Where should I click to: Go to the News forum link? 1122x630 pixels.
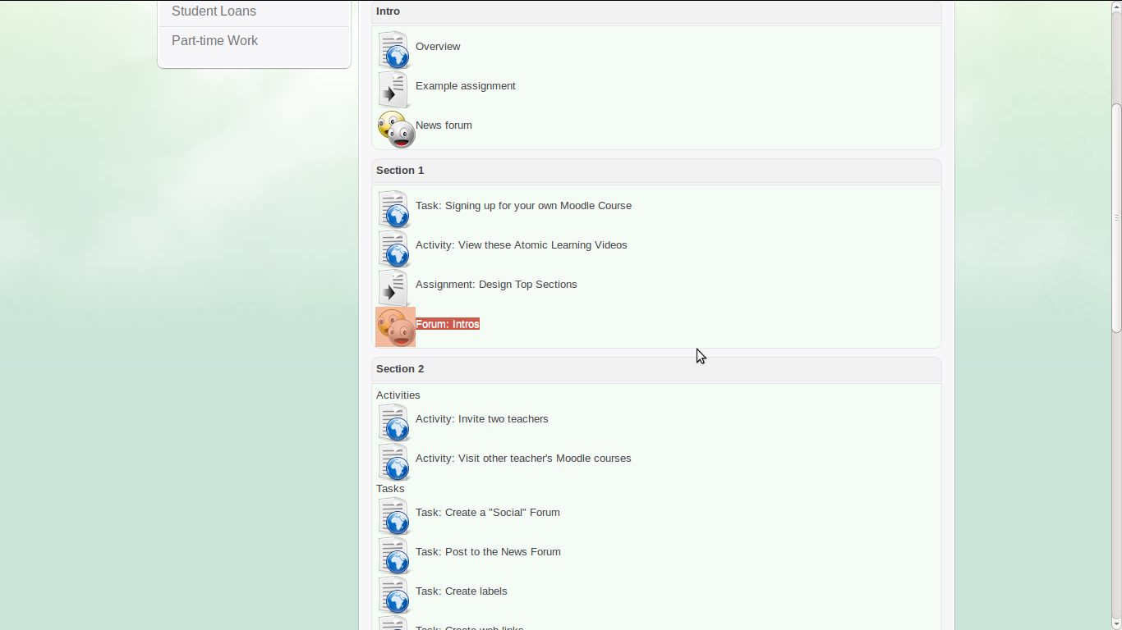444,126
